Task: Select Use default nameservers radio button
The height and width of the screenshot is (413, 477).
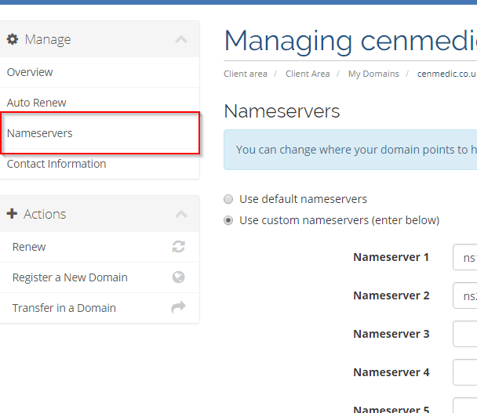Action: click(x=228, y=199)
